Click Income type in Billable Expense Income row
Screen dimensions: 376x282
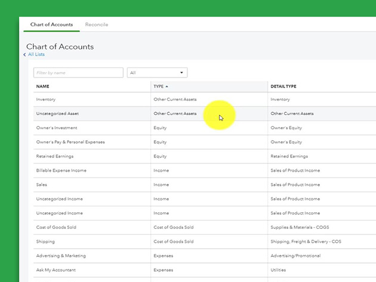point(161,171)
